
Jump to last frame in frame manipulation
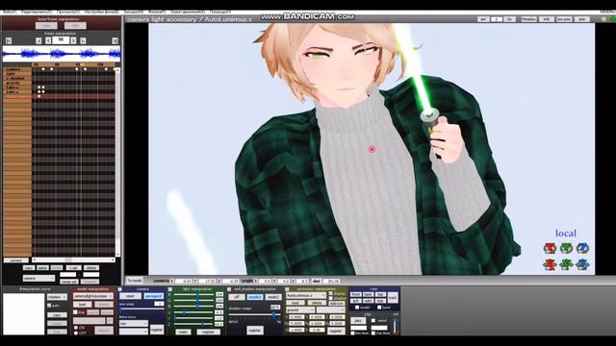tap(115, 40)
